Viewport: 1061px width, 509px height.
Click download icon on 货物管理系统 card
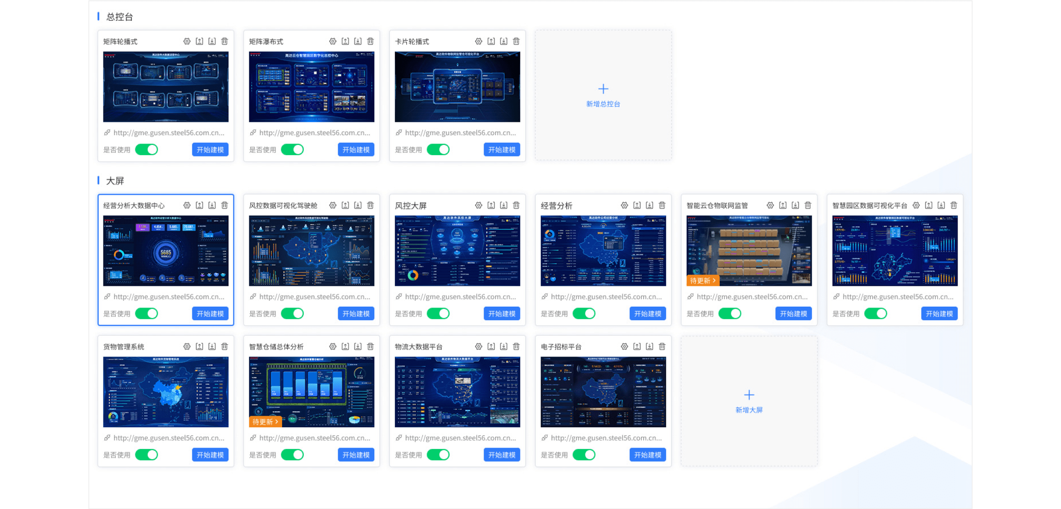212,346
